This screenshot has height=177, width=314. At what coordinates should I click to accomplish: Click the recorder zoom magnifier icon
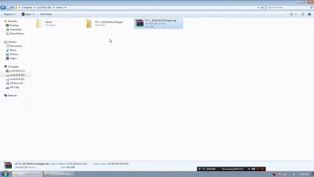[204, 169]
